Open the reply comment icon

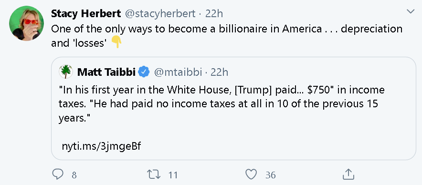click(58, 175)
